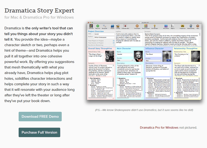Click the Dramatica Story Expert page heading
Screen dimensions: 207x148
[39, 11]
